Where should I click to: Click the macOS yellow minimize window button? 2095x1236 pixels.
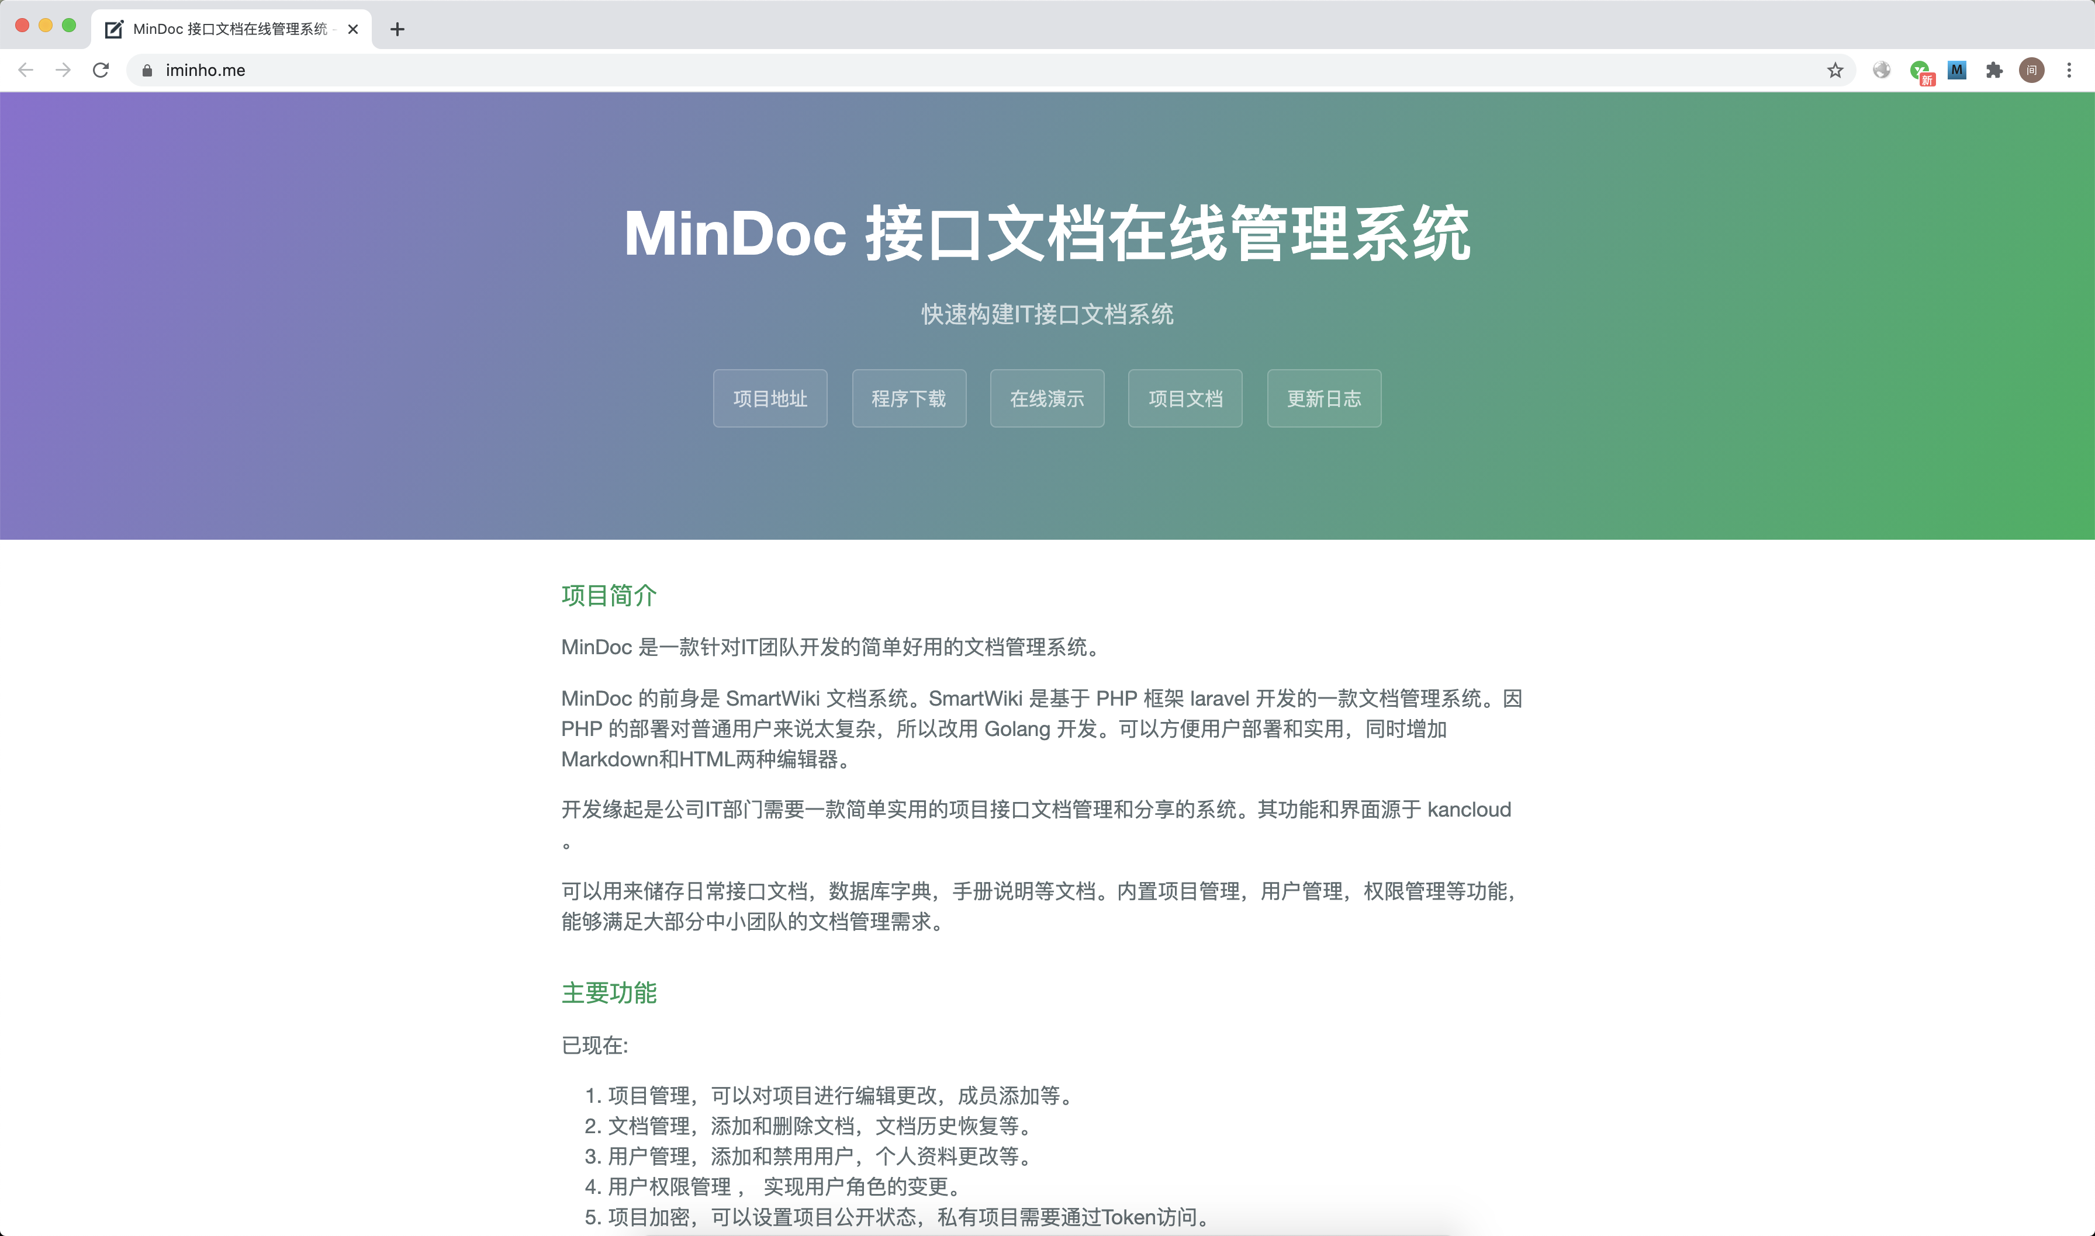click(x=46, y=25)
